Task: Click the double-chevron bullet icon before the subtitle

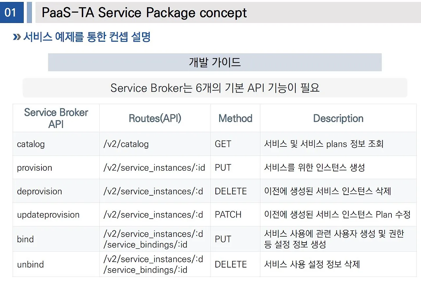Action: [x=17, y=37]
